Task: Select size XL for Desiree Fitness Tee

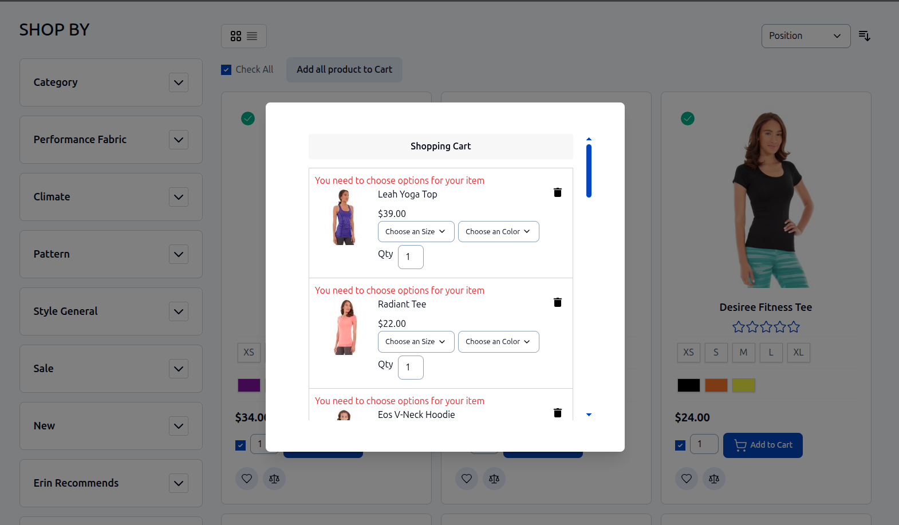Action: pos(798,353)
